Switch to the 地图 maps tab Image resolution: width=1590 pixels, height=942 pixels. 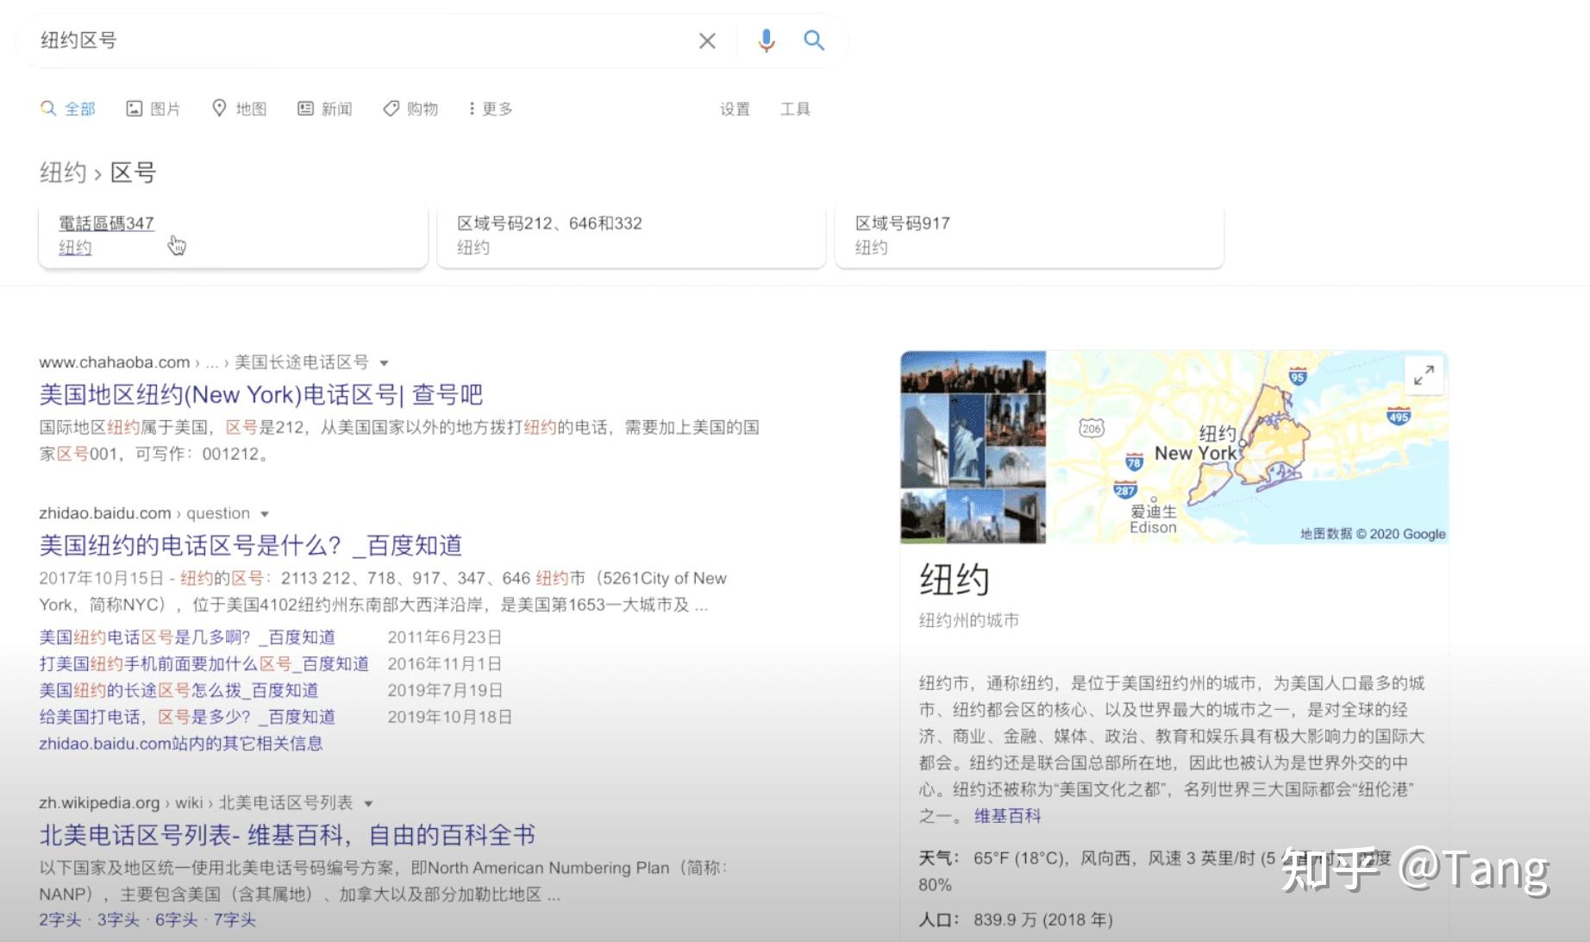pos(240,109)
